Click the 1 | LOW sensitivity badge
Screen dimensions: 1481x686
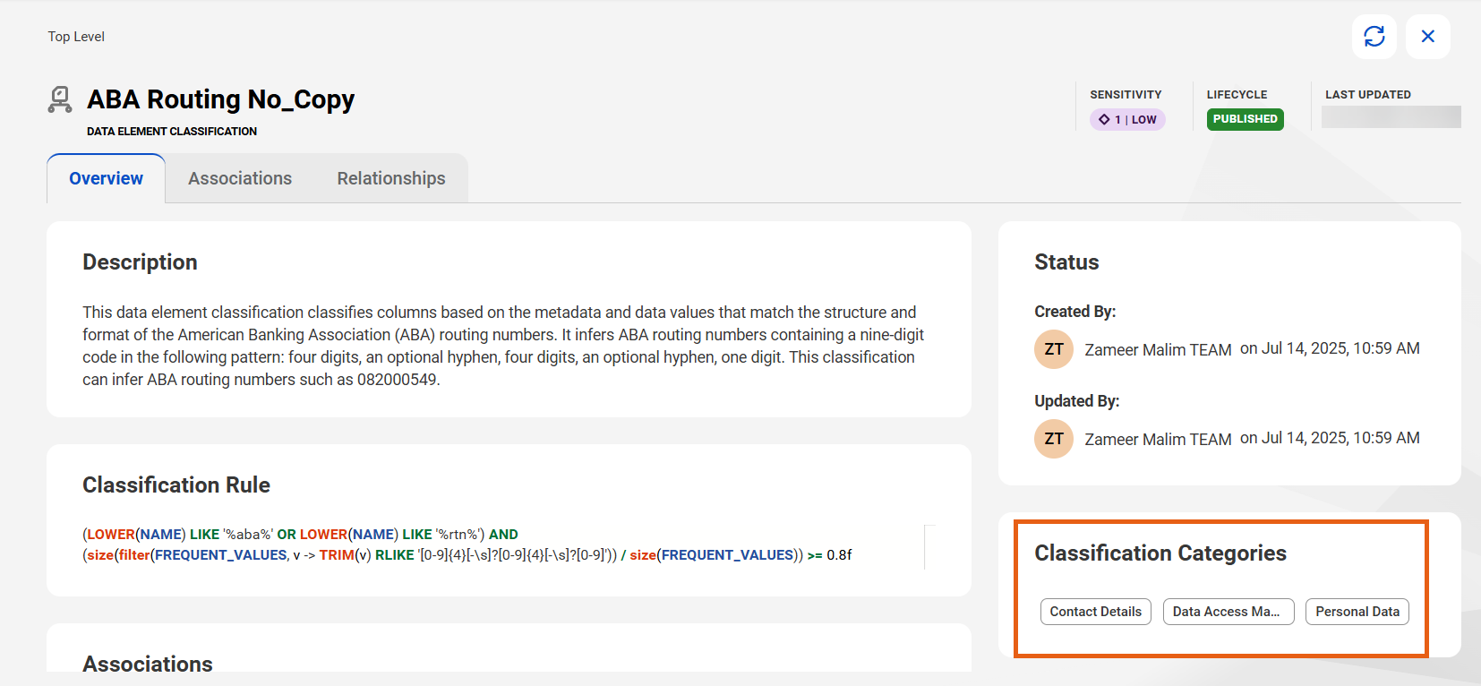pos(1127,119)
